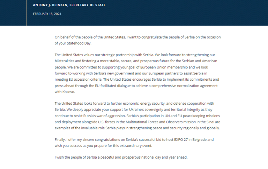Click the February 15, 2024 date
This screenshot has width=268, height=169.
47,14
